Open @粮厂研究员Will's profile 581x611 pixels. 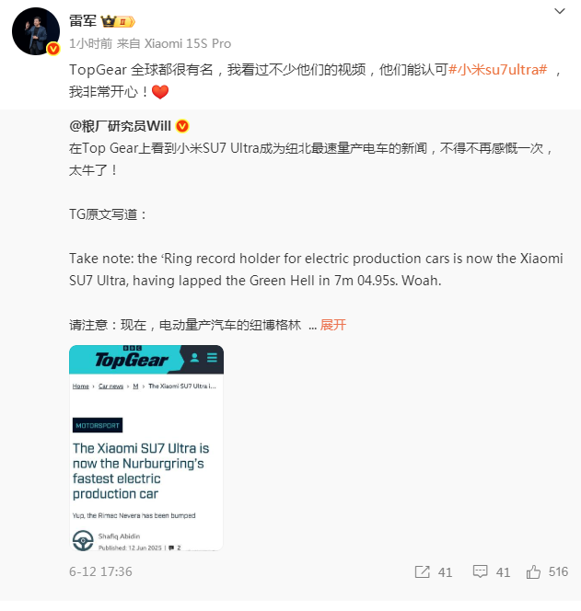(120, 126)
